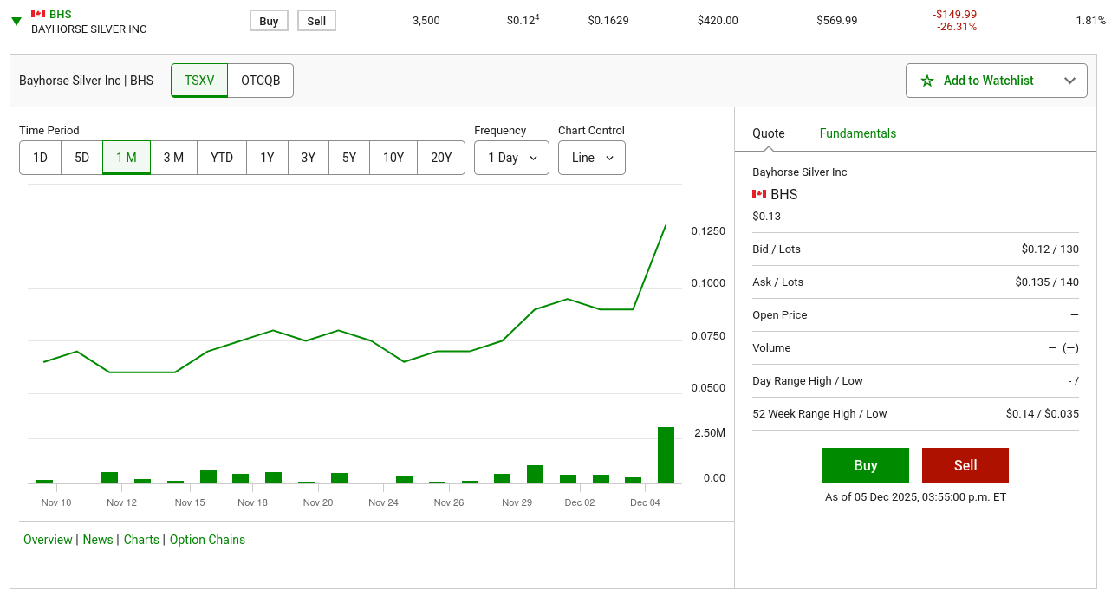Select the 20Y time period
Image resolution: width=1118 pixels, height=596 pixels.
pos(441,158)
